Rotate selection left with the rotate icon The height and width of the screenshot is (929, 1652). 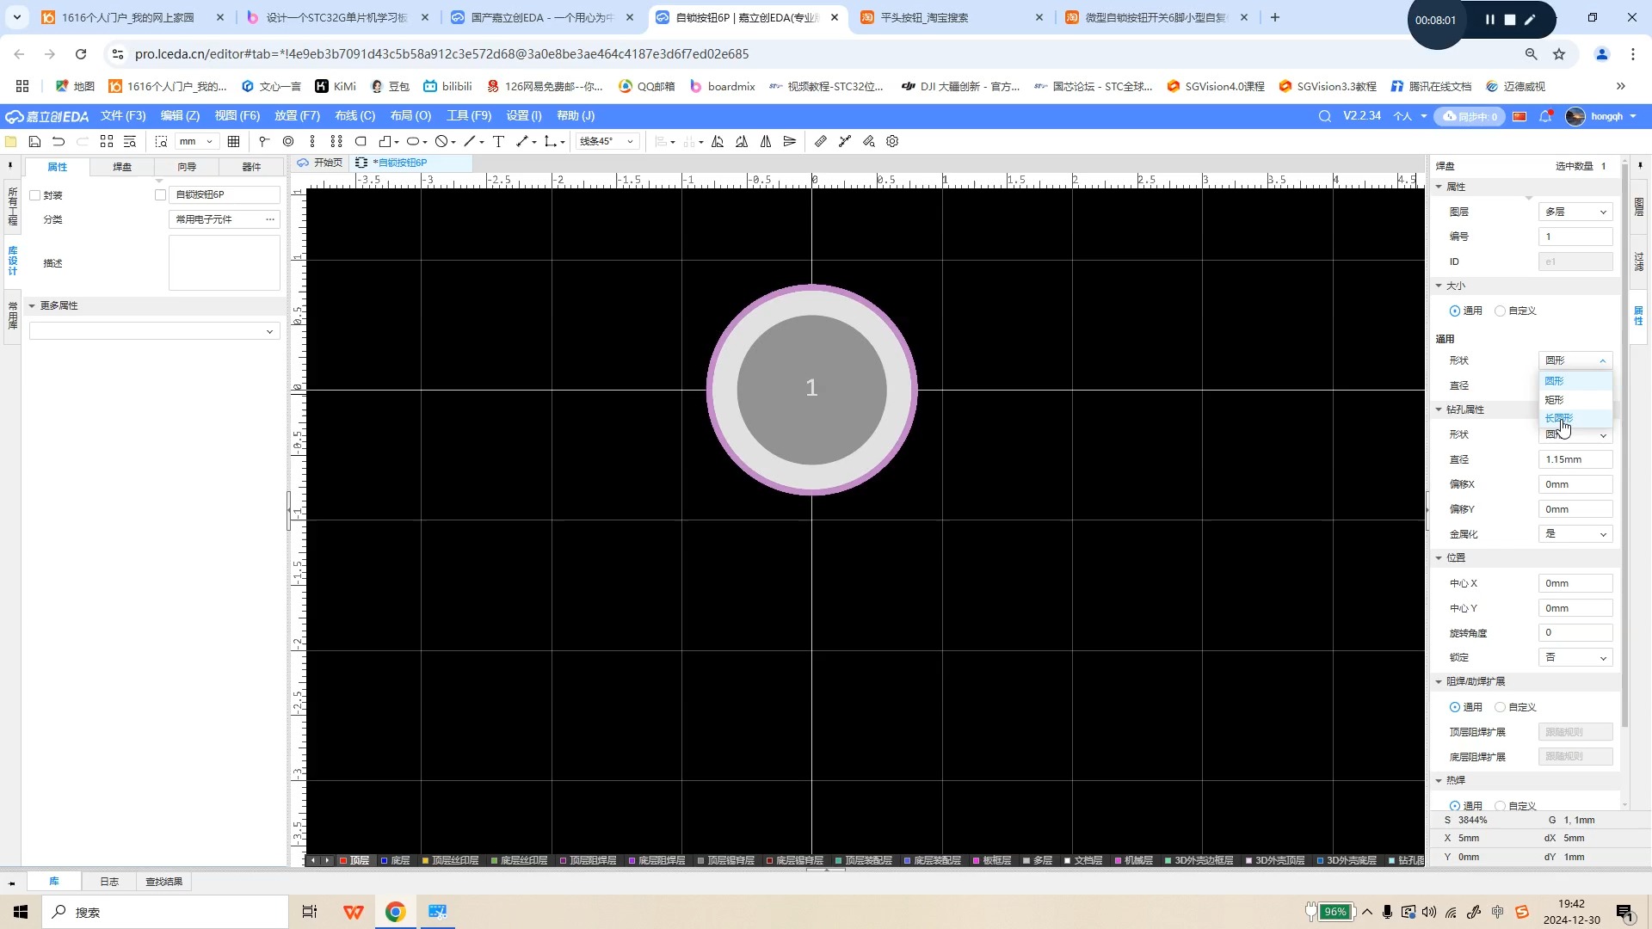[x=718, y=141]
